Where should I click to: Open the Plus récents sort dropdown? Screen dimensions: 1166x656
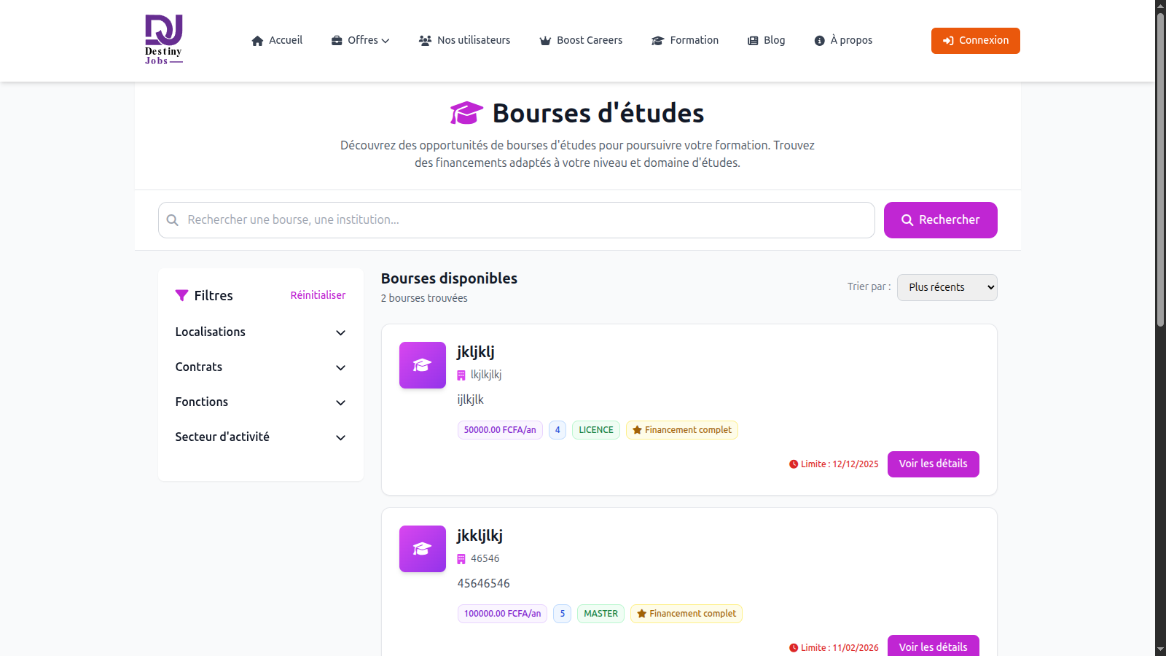[x=947, y=287]
